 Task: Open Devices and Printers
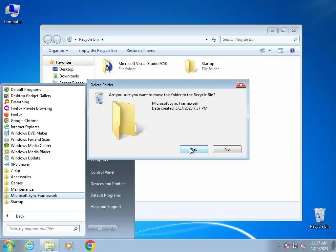click(x=108, y=184)
